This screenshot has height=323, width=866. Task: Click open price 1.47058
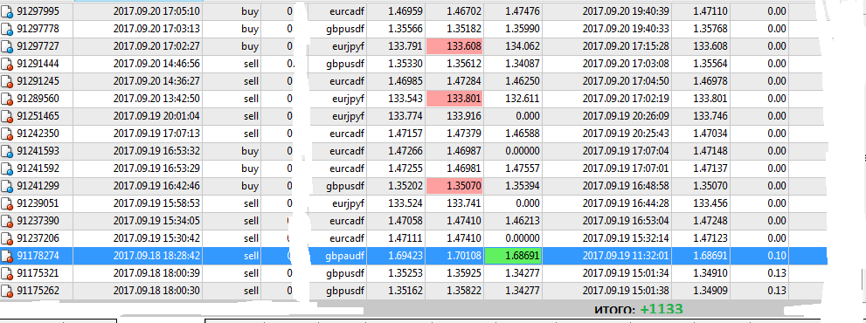pyautogui.click(x=405, y=221)
